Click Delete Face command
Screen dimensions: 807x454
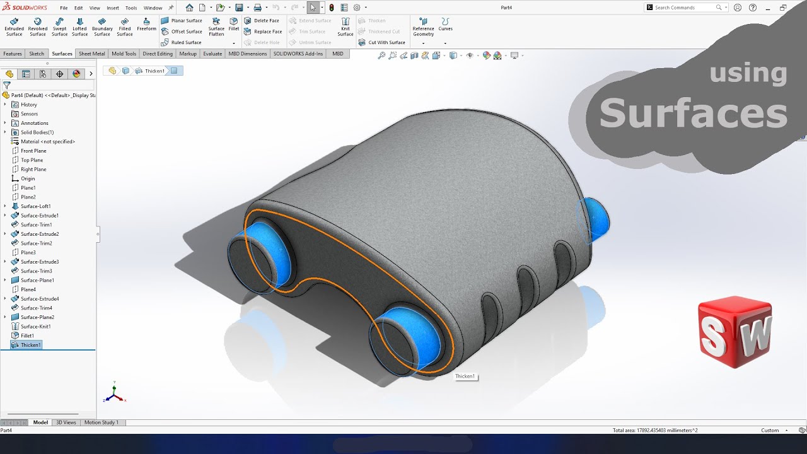(x=262, y=21)
